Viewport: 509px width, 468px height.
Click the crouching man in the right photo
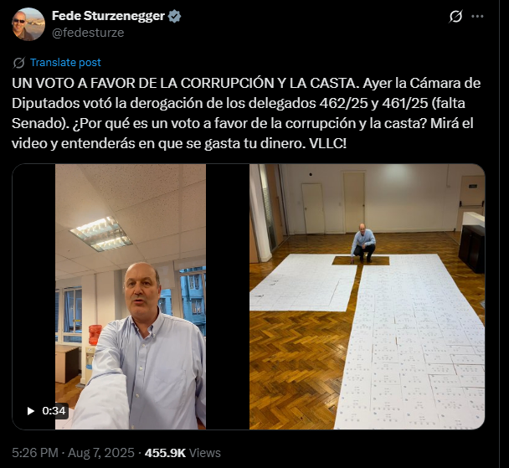[363, 243]
